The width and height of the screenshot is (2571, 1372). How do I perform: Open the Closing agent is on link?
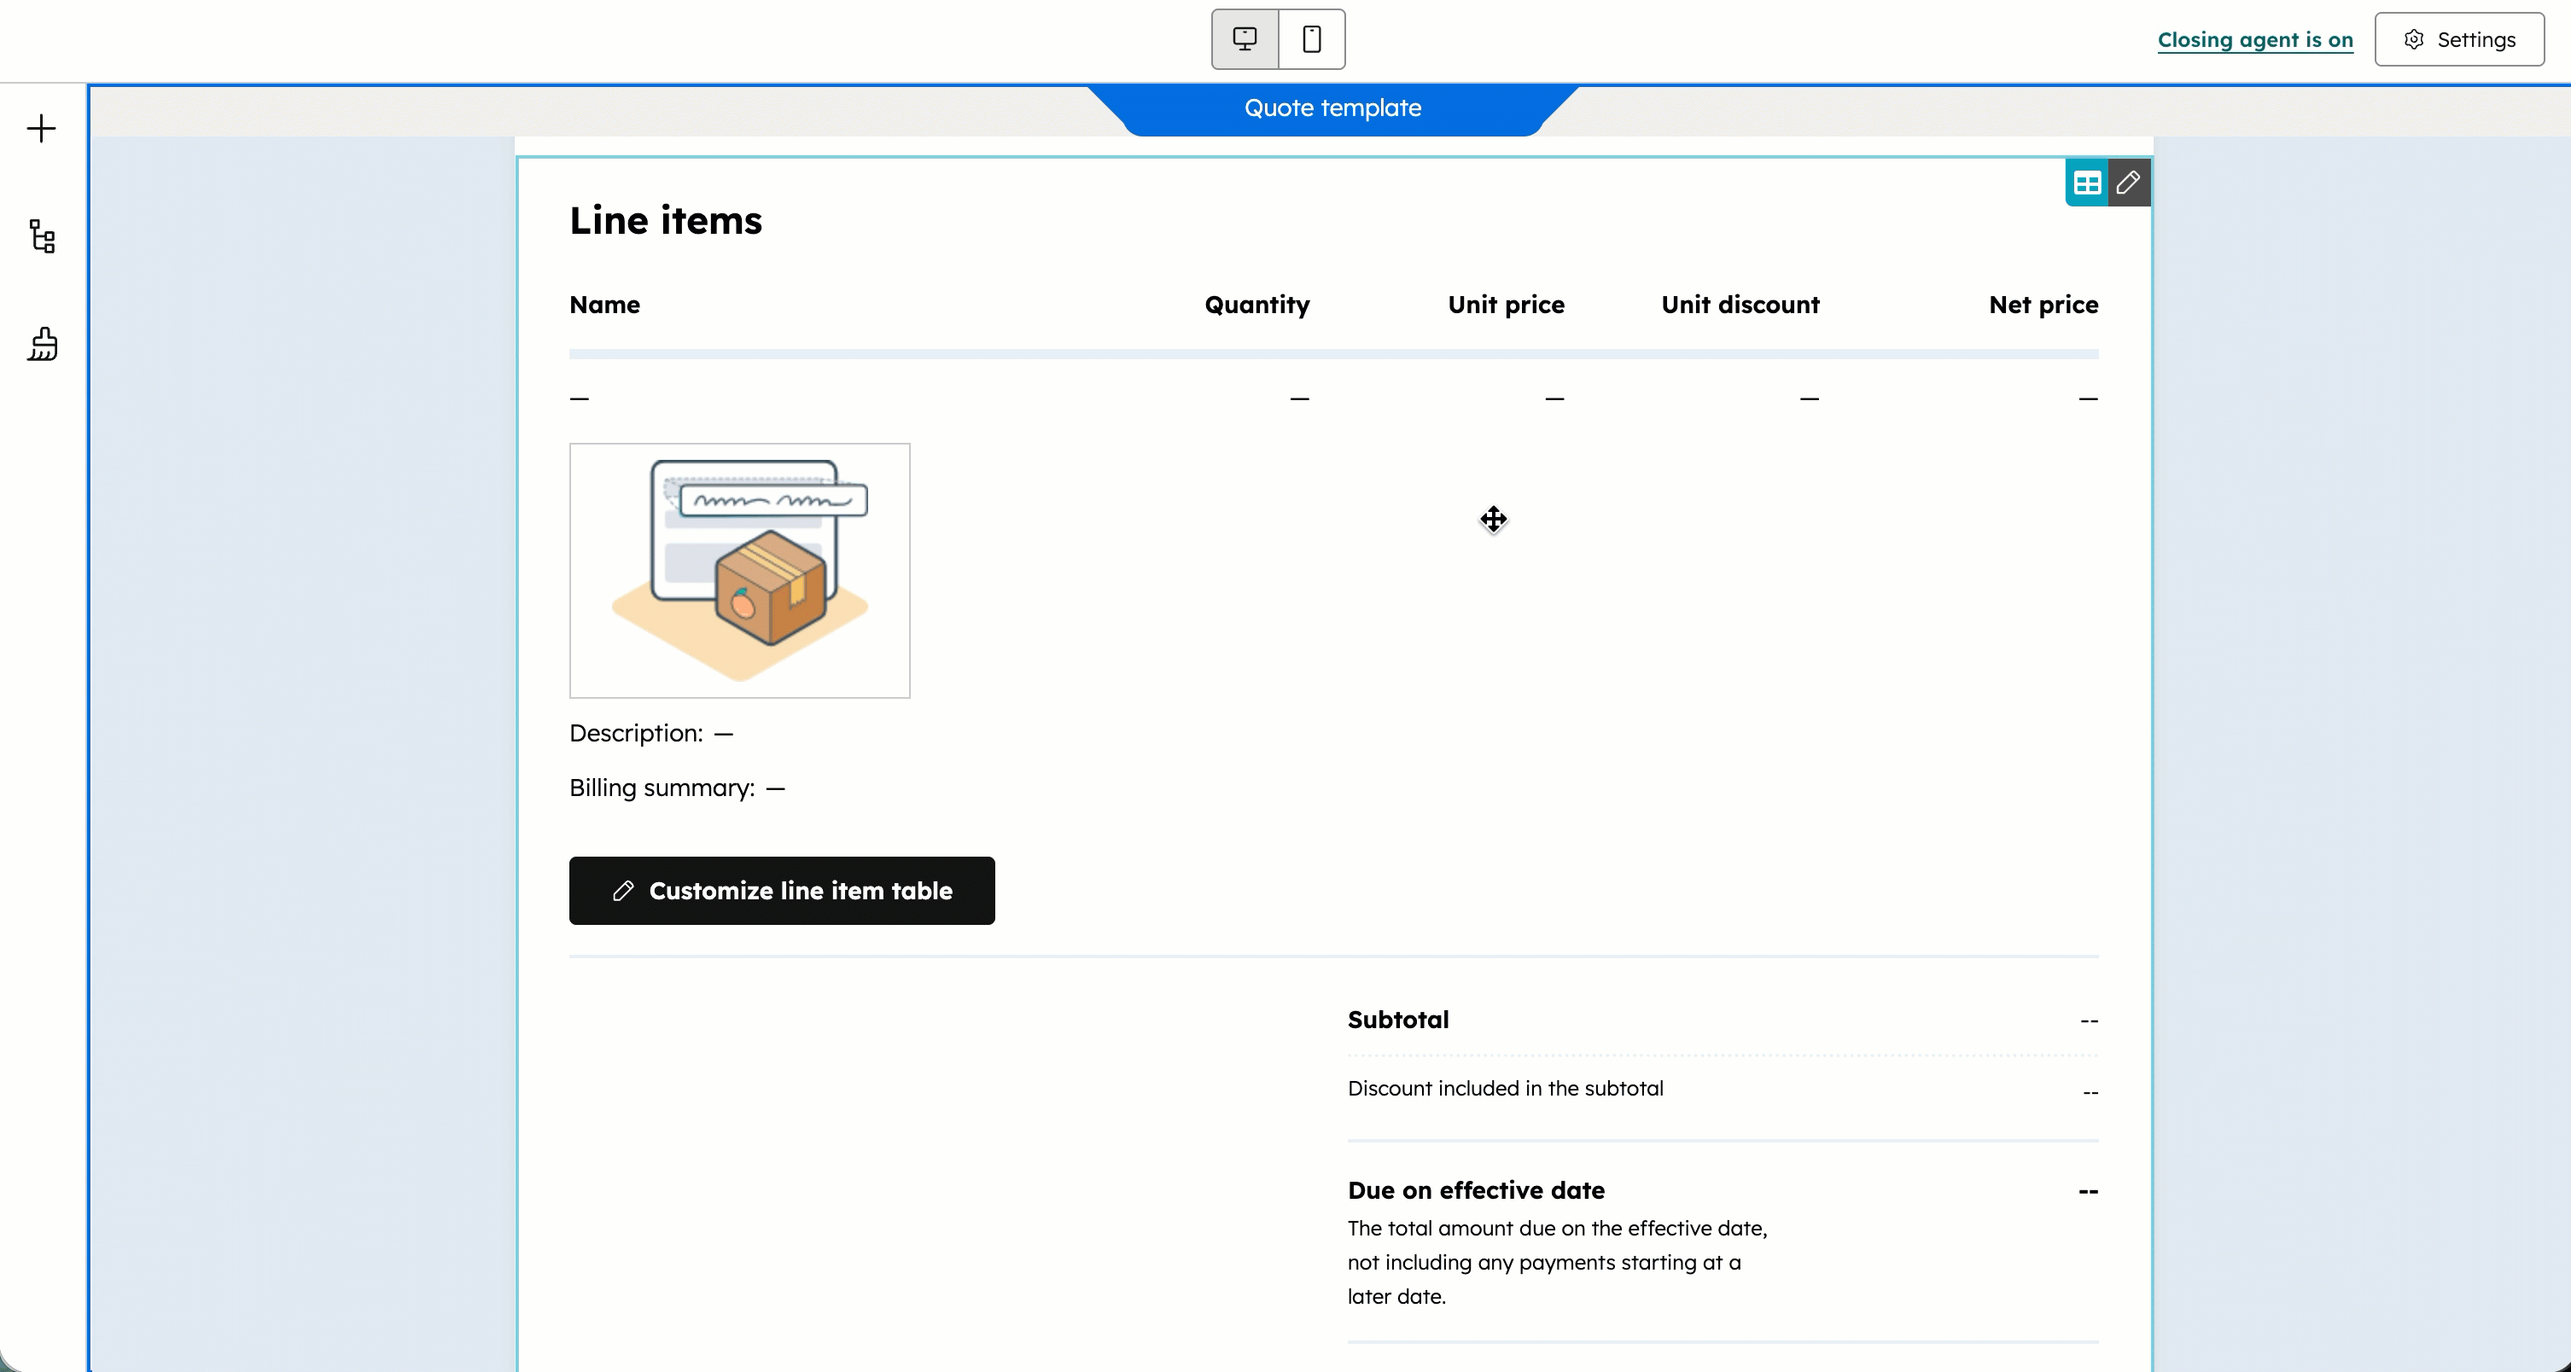[x=2254, y=40]
